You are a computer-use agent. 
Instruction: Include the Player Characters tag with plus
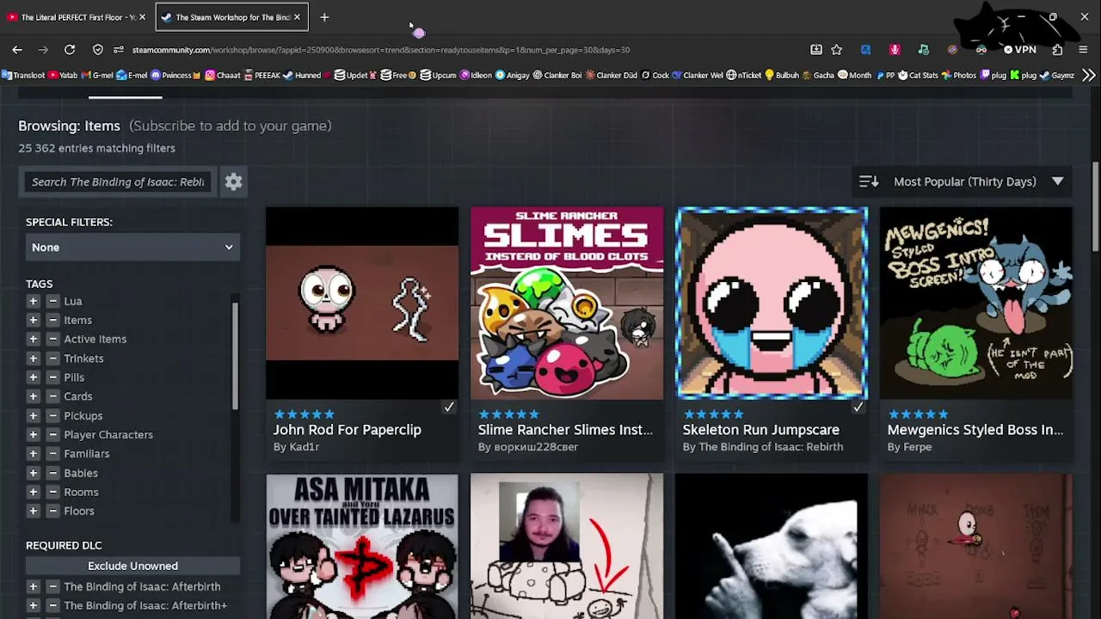33,434
